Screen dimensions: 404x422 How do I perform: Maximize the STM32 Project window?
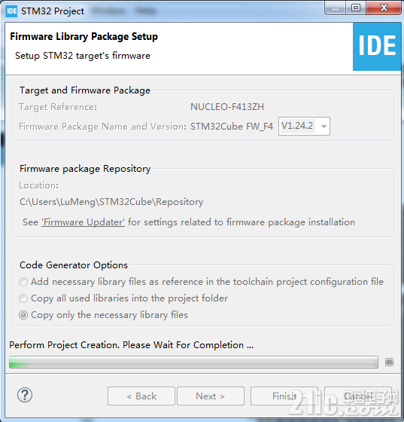[356, 8]
